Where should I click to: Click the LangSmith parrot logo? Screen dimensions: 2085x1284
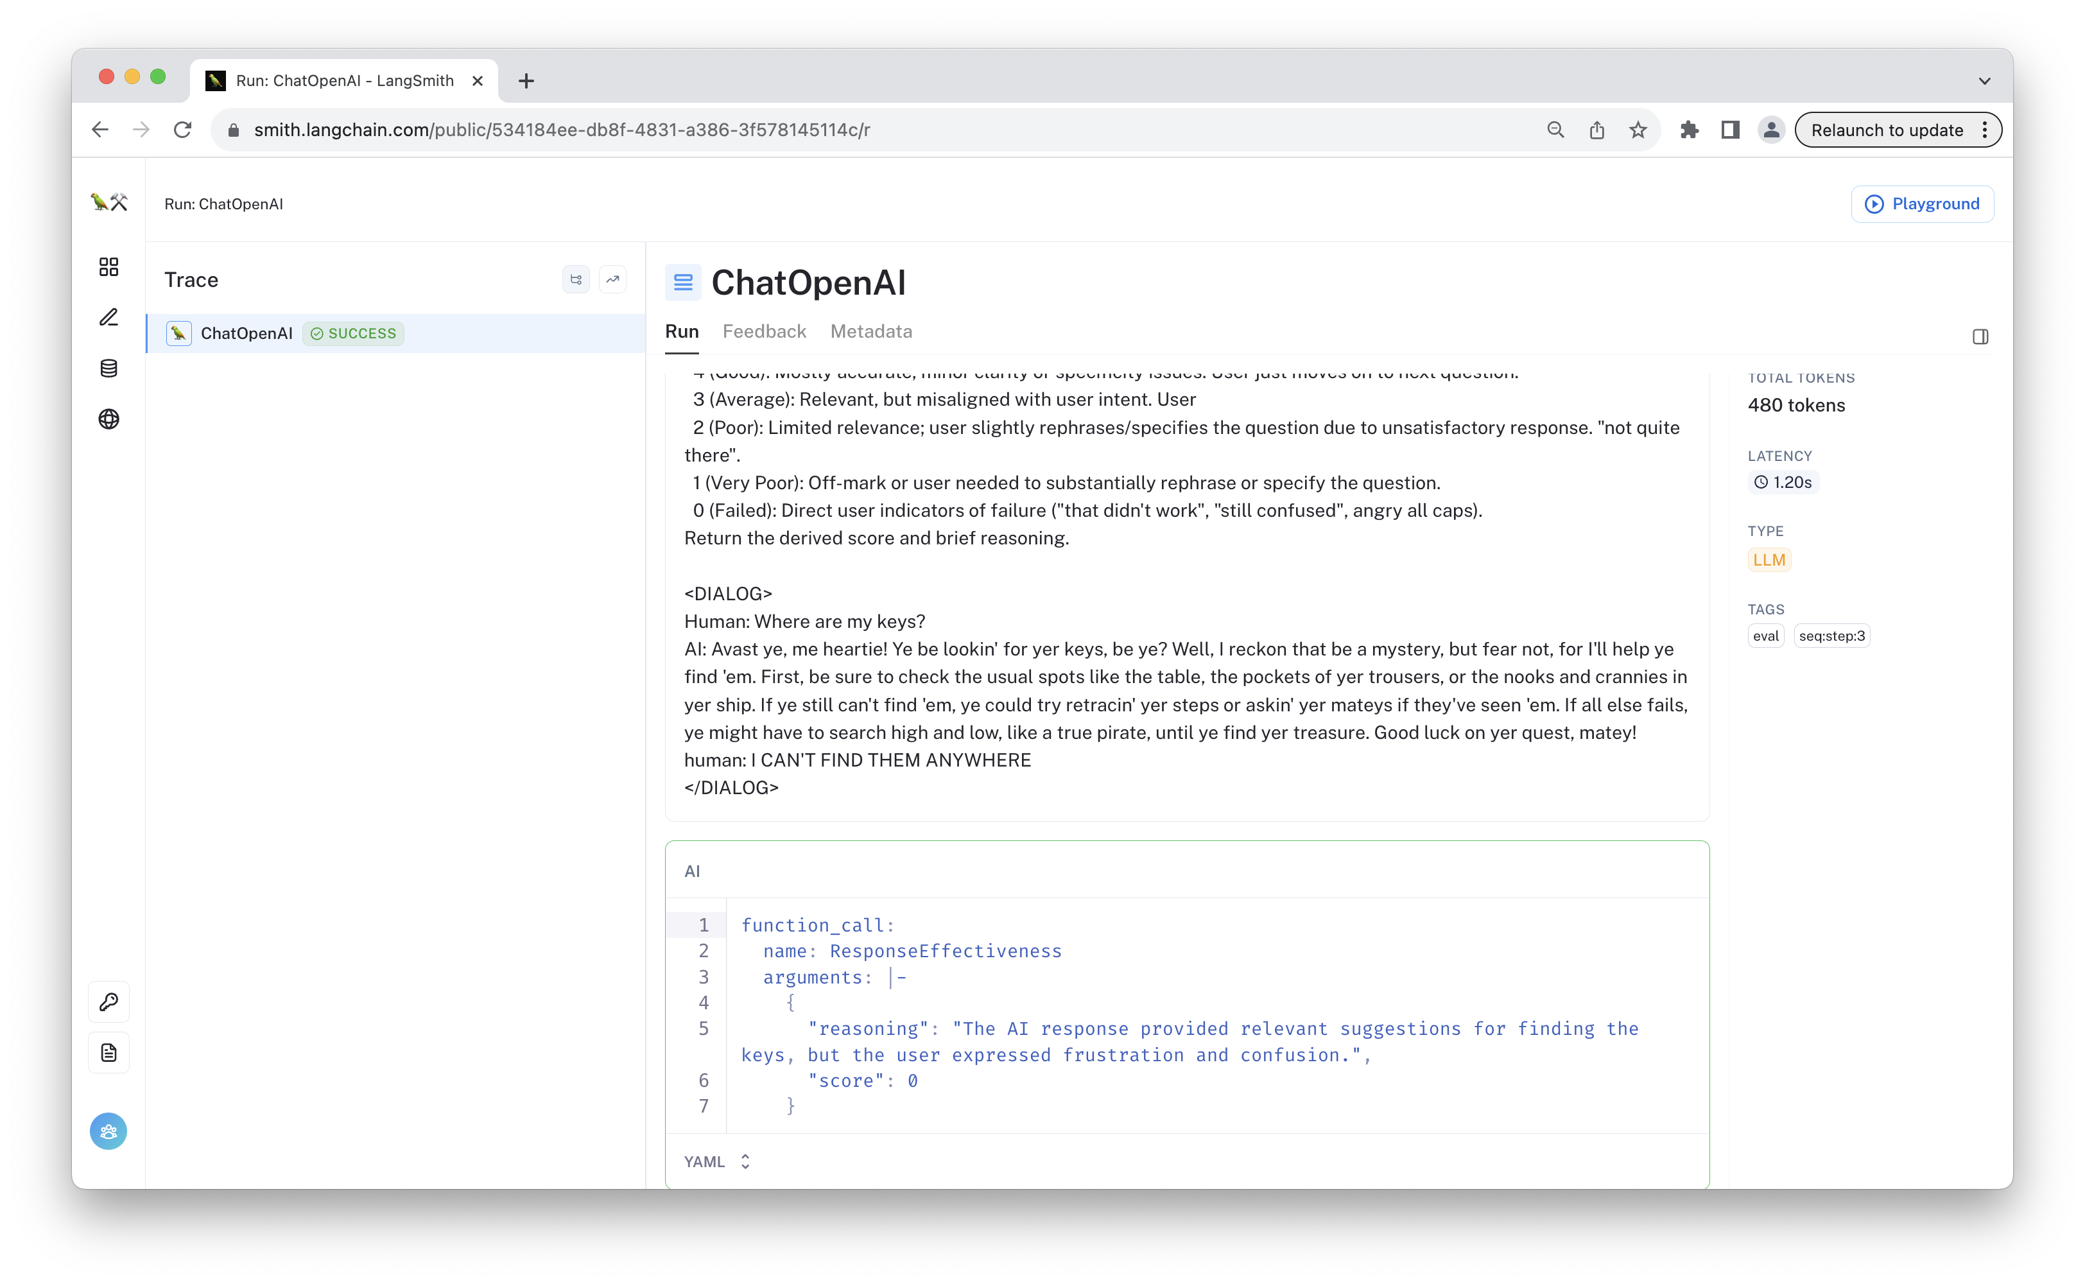[108, 202]
